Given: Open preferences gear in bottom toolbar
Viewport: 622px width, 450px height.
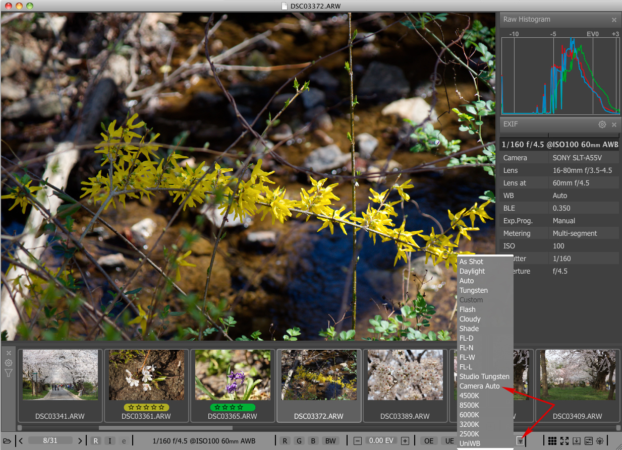Looking at the screenshot, I should [x=600, y=441].
